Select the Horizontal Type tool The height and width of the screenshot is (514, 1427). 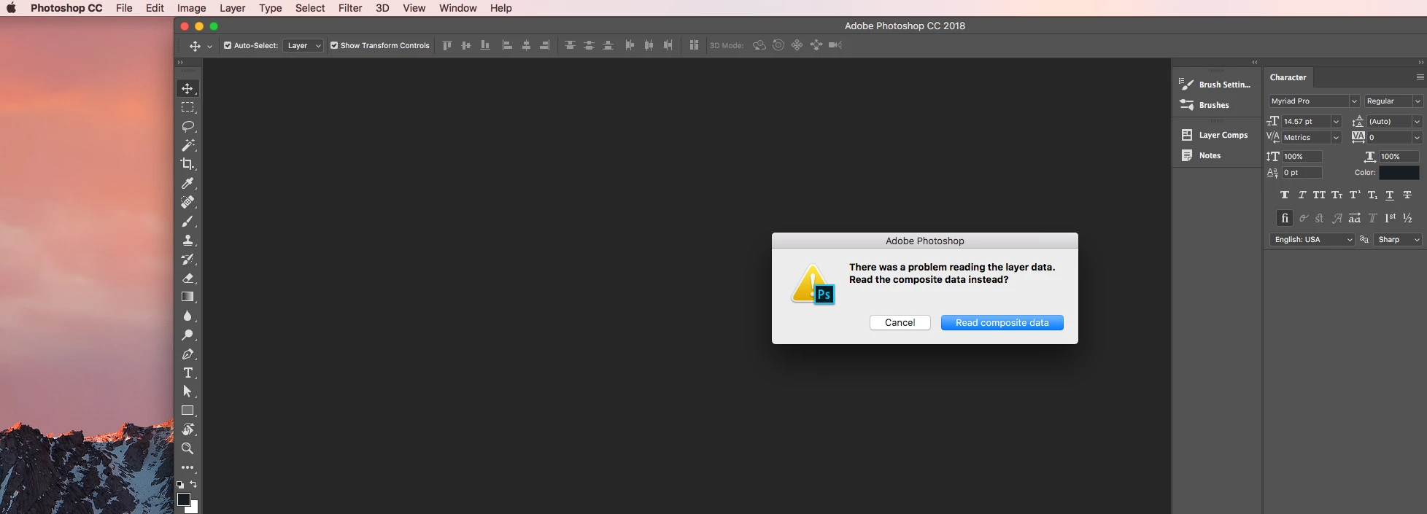[187, 373]
